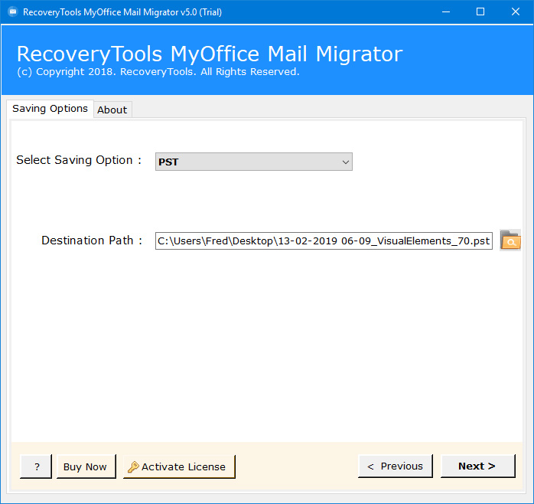Image resolution: width=534 pixels, height=504 pixels.
Task: Click the Next button
Action: tap(478, 466)
